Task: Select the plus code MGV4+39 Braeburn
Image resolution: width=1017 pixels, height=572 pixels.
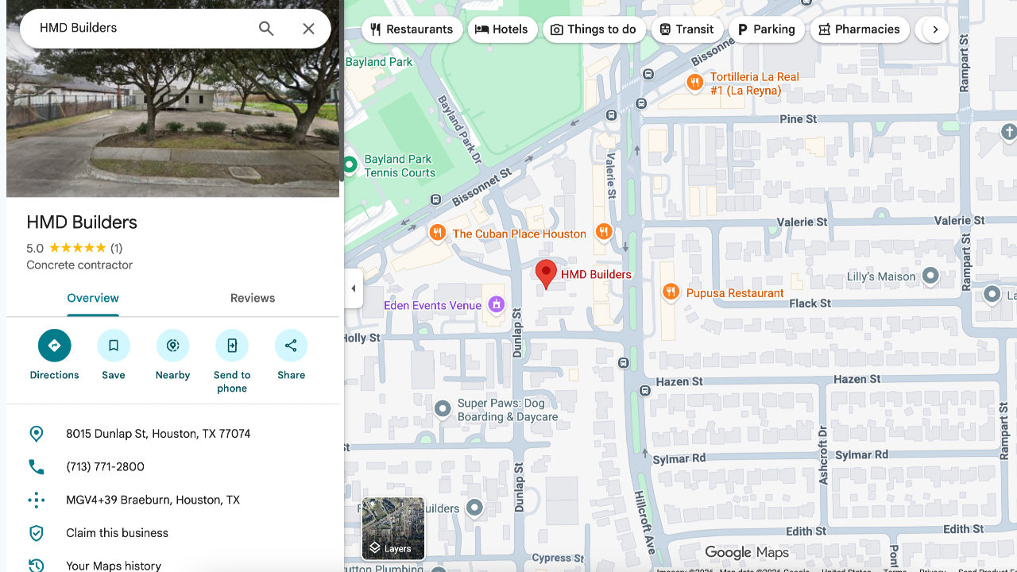Action: coord(153,500)
